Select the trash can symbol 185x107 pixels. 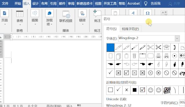pos(135,56)
